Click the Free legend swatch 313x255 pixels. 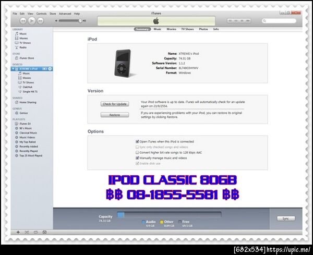[x=180, y=222]
